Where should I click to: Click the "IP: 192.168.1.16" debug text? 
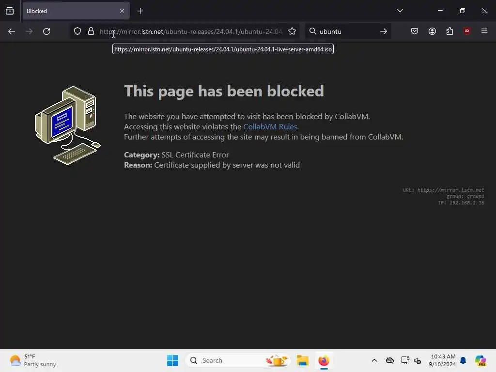click(x=461, y=203)
